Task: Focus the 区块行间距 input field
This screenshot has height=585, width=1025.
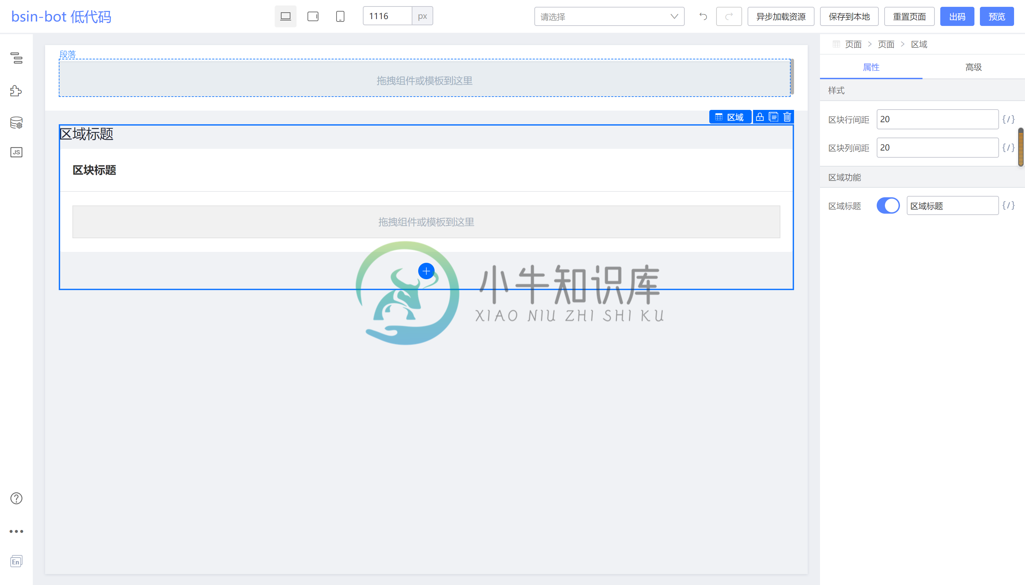Action: 937,119
